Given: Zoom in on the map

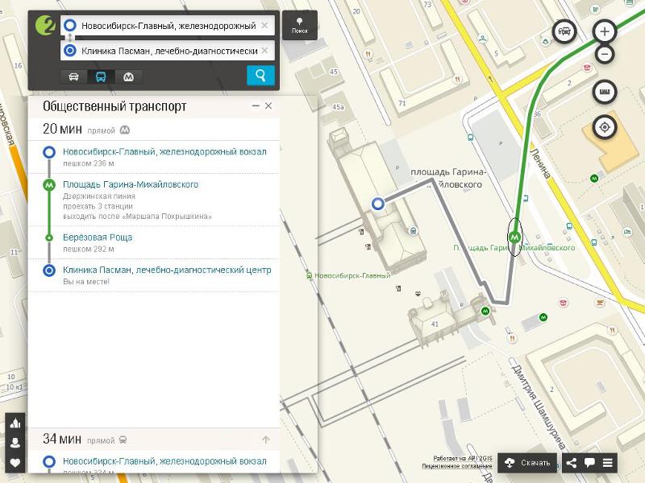Looking at the screenshot, I should (604, 31).
